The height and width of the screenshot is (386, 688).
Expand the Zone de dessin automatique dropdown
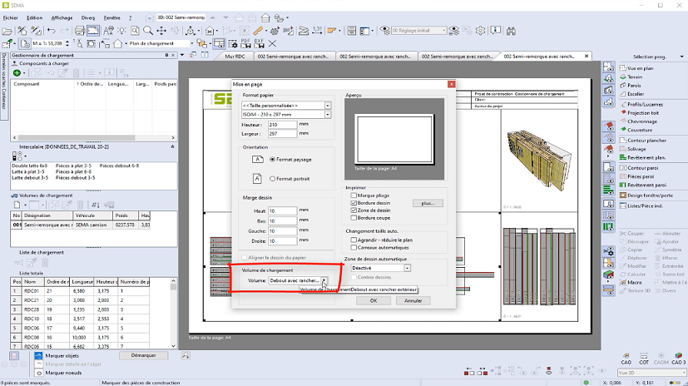408,268
